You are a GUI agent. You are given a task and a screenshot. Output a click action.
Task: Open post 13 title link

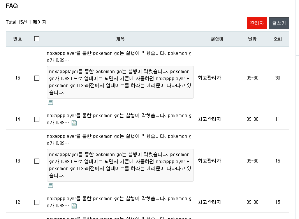119,140
